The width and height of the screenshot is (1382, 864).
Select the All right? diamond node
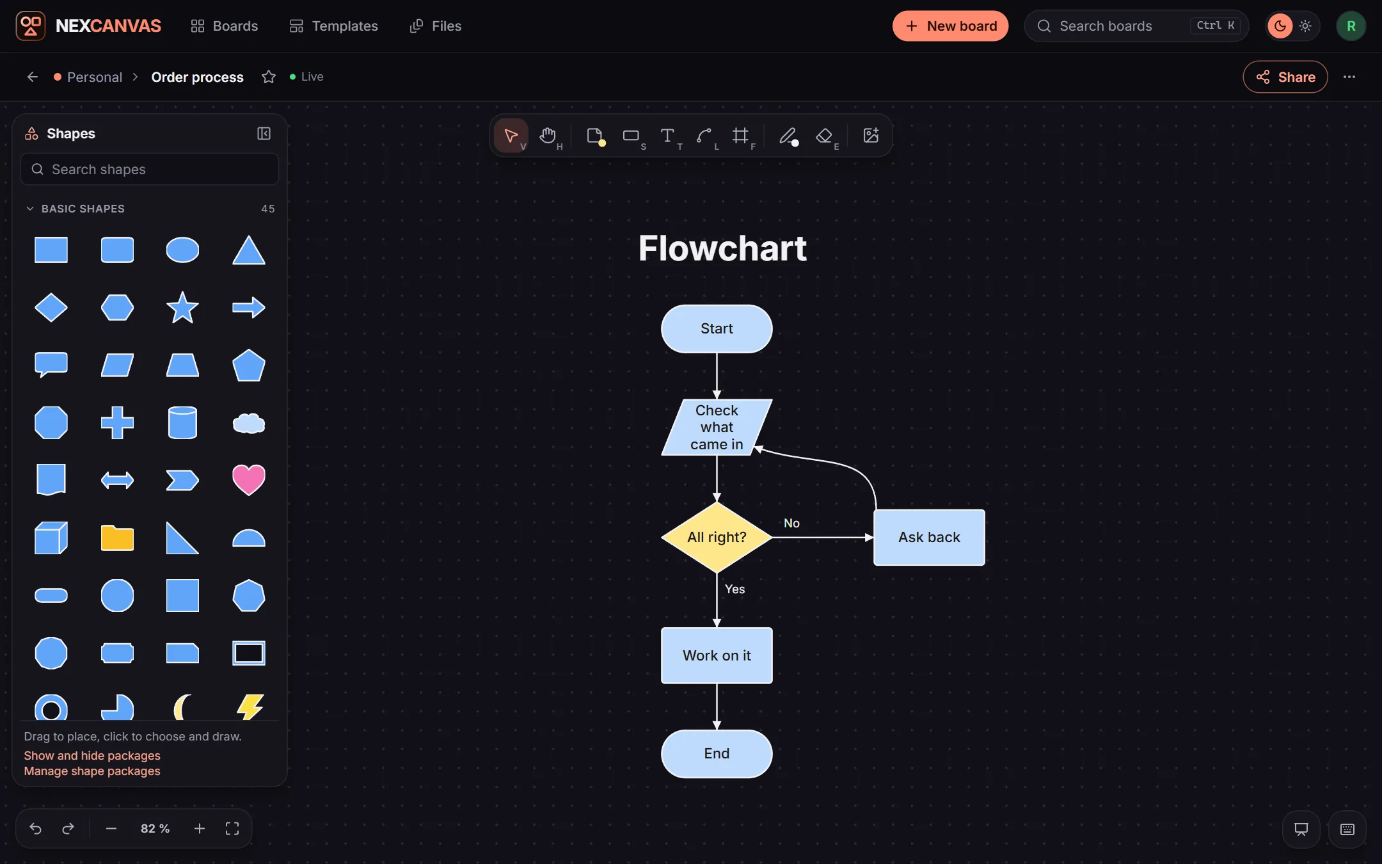pos(717,537)
